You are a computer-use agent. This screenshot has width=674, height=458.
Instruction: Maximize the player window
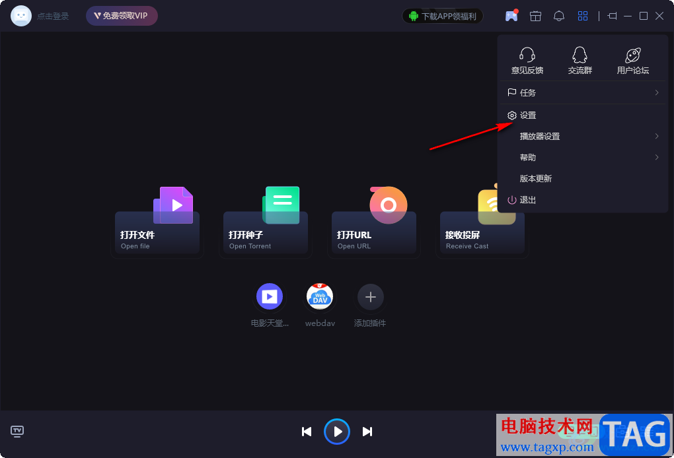point(644,16)
